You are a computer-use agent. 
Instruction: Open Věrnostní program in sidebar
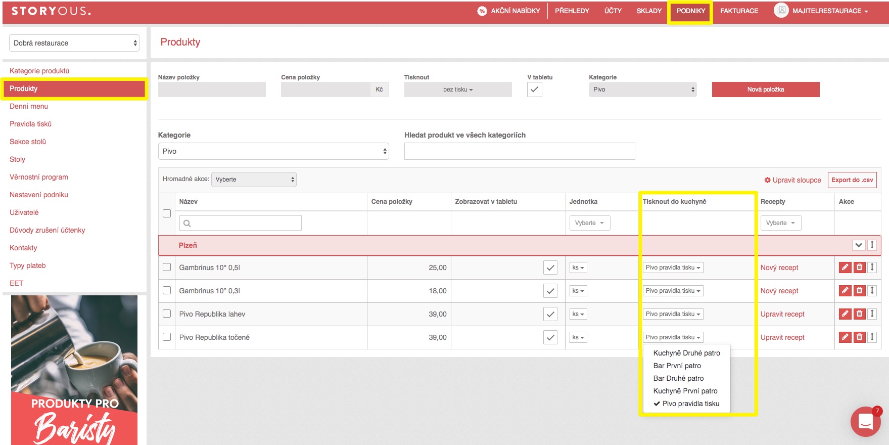point(39,177)
